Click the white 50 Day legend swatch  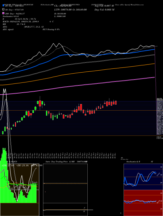pyautogui.click(x=3, y=9)
